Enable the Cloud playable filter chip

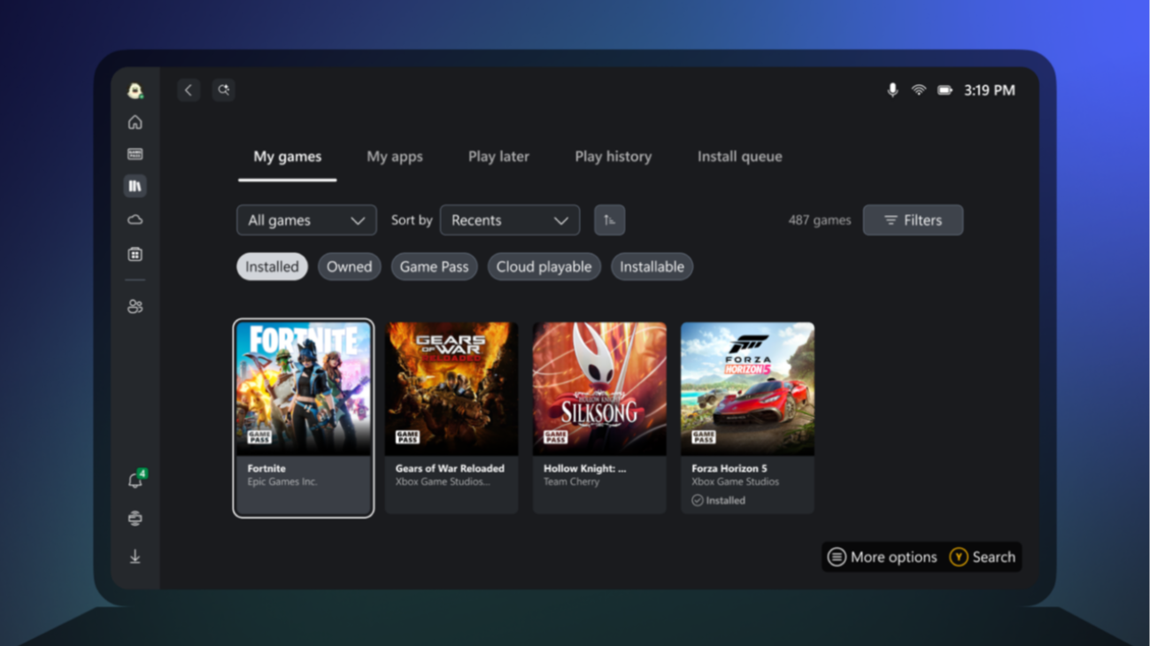pyautogui.click(x=544, y=266)
